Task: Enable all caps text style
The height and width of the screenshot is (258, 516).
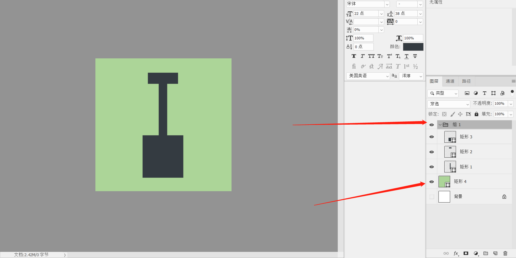Action: (x=371, y=56)
